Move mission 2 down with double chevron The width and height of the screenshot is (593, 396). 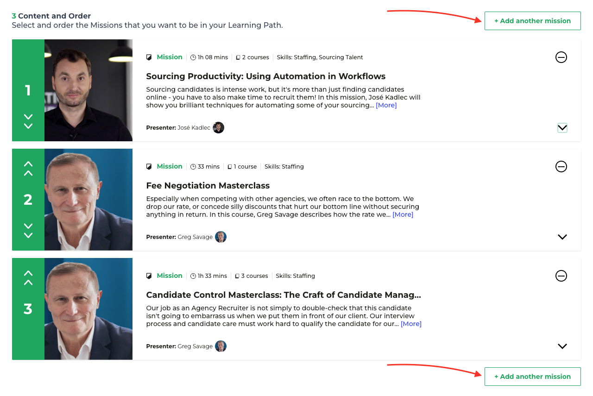point(28,231)
